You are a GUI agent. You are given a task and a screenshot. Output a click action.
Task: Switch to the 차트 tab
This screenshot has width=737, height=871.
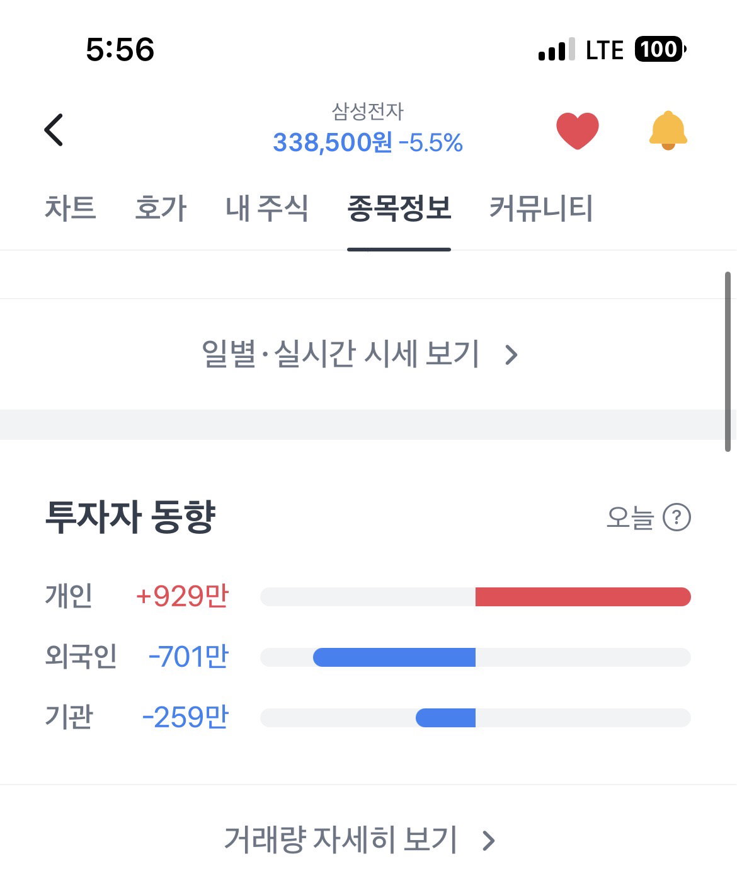[70, 208]
